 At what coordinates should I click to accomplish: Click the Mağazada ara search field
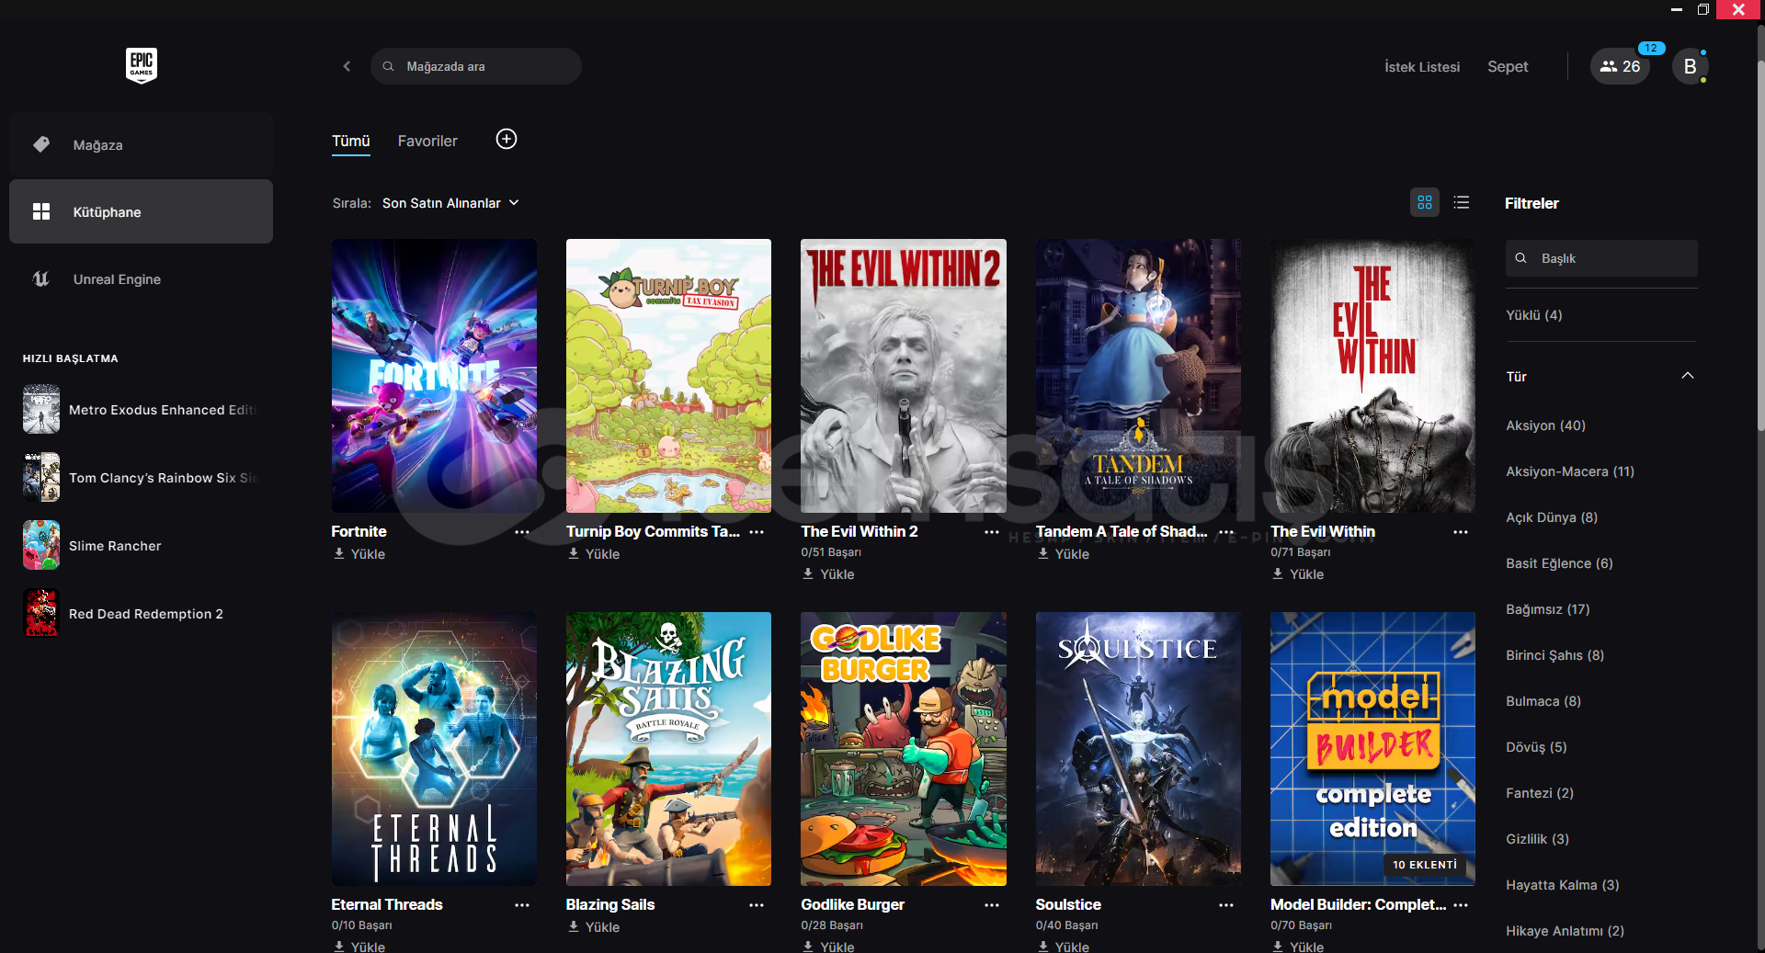(x=476, y=66)
